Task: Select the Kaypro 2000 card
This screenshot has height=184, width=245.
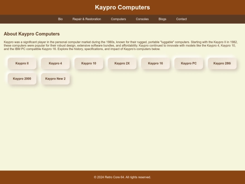Action: [x=22, y=79]
